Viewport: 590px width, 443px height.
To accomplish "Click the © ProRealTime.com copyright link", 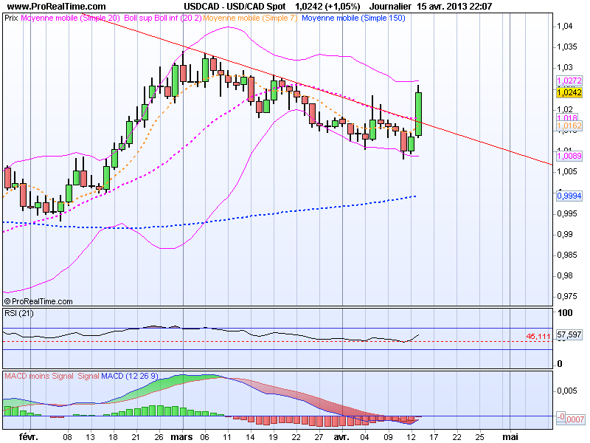I will coord(39,301).
